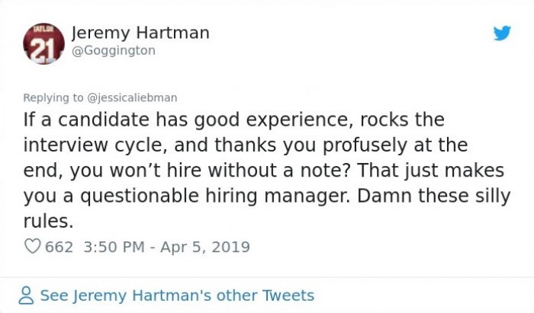View the 662 likes count
This screenshot has height=313, width=534.
point(59,247)
